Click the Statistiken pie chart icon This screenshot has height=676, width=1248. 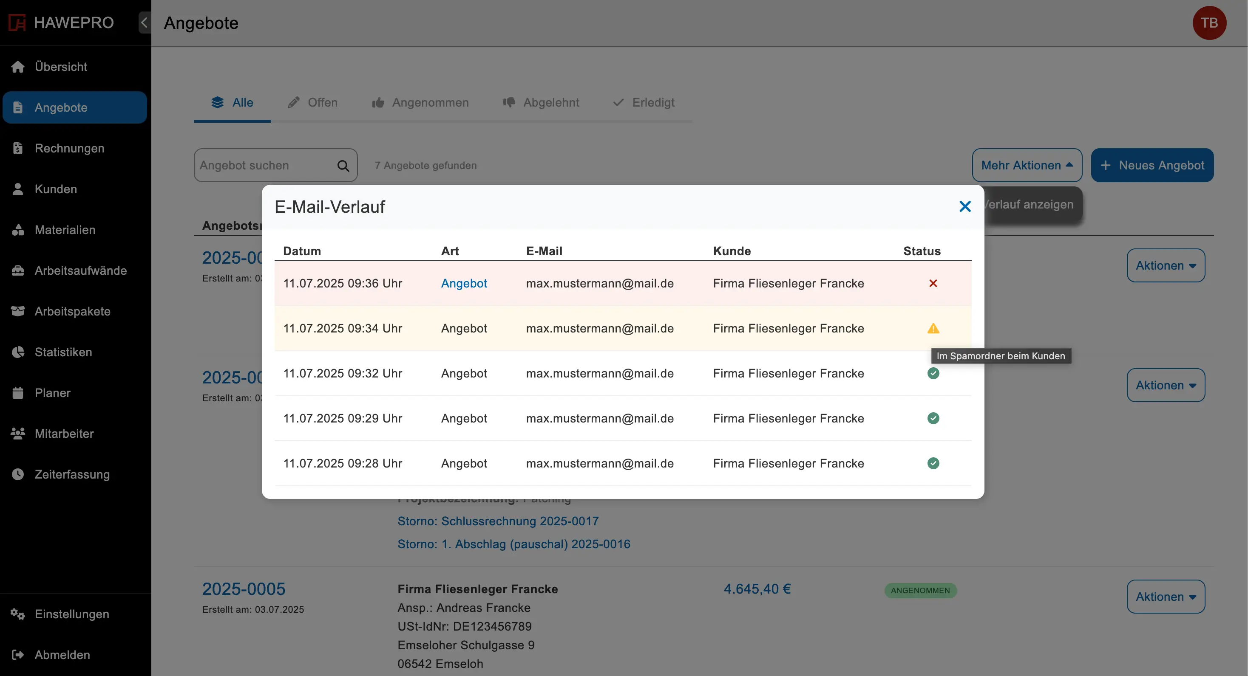coord(18,352)
